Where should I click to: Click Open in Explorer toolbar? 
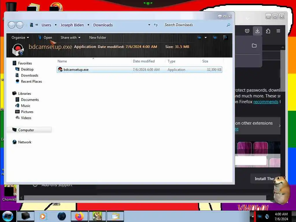pyautogui.click(x=45, y=38)
